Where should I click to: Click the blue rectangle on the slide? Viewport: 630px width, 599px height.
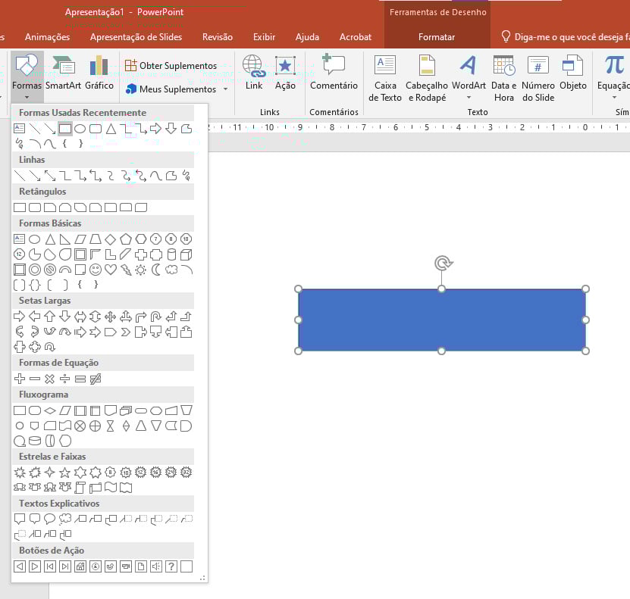click(x=441, y=320)
